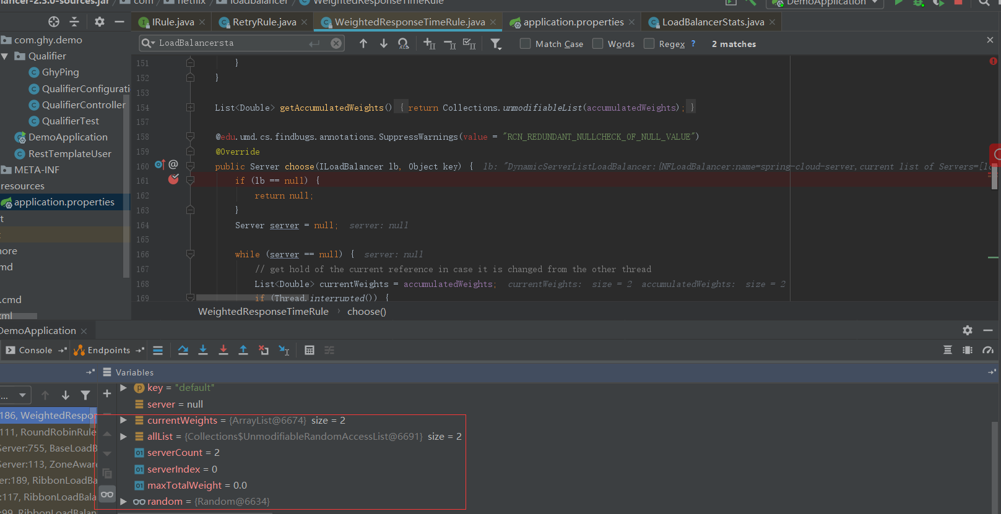1001x514 pixels.
Task: Go to next search occurrence
Action: pyautogui.click(x=384, y=43)
